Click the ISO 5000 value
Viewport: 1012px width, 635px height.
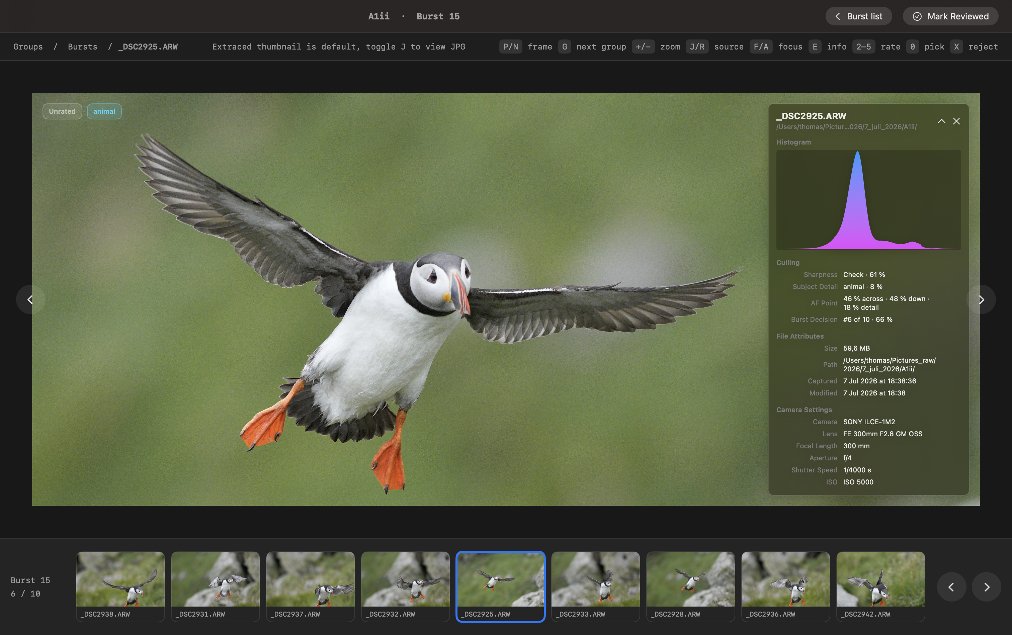click(x=858, y=482)
